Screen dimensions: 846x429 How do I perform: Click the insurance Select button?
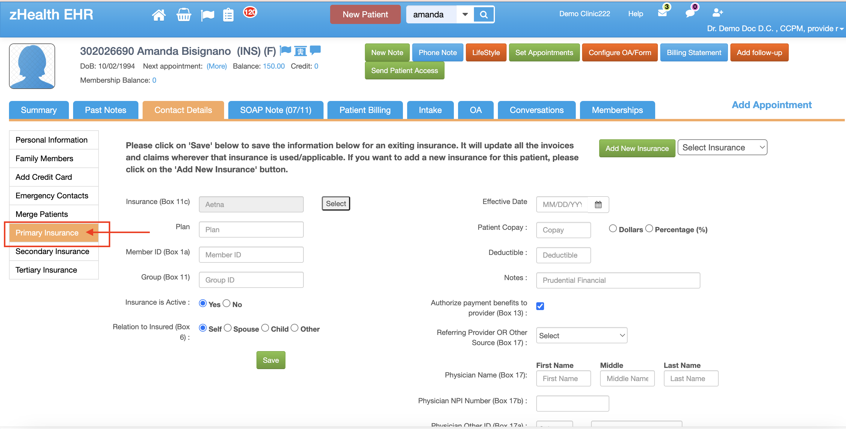(x=336, y=204)
